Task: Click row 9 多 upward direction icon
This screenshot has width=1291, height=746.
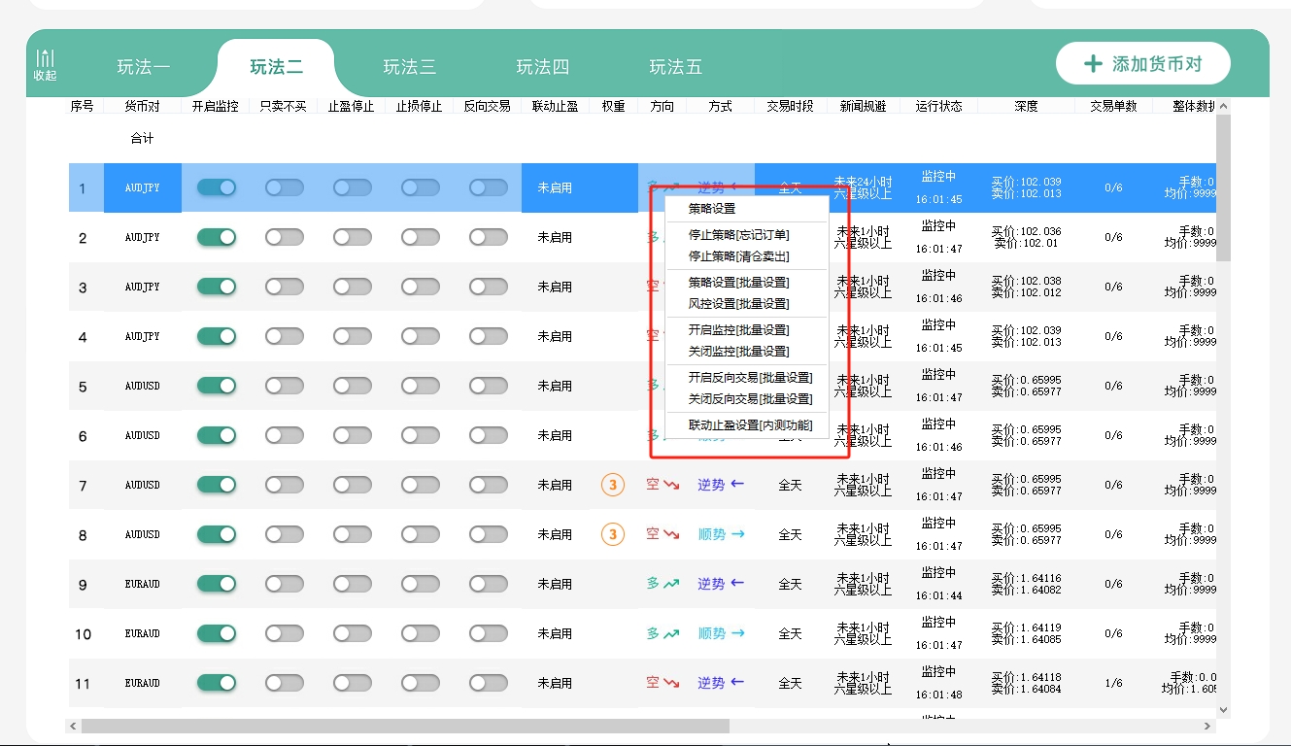Action: point(671,583)
